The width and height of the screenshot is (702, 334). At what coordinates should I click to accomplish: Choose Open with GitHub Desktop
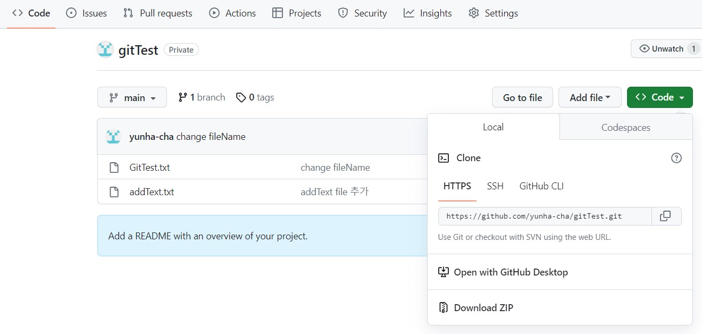[511, 272]
